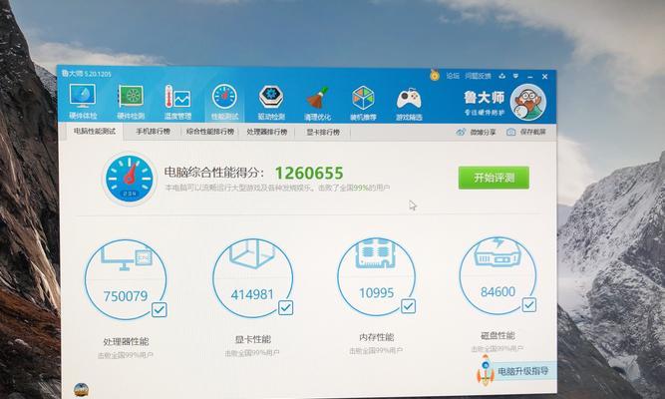Screen dimensions: 665x399
Task: Click the 处理器性能 label
Action: click(x=126, y=342)
